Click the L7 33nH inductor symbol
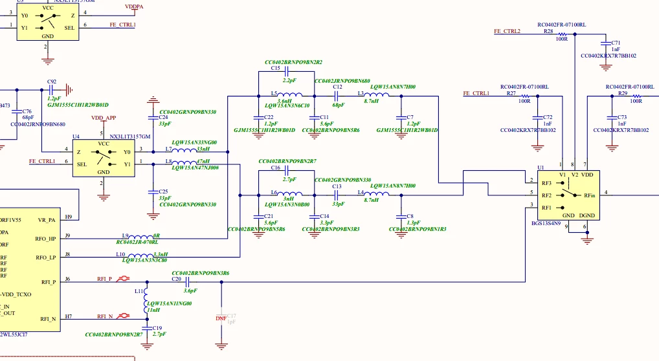Screen dimensions: 659x361 [x=184, y=151]
